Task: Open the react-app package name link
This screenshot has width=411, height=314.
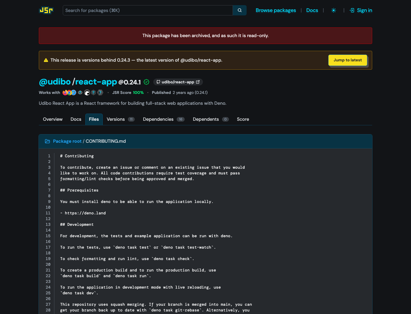Action: (x=96, y=82)
